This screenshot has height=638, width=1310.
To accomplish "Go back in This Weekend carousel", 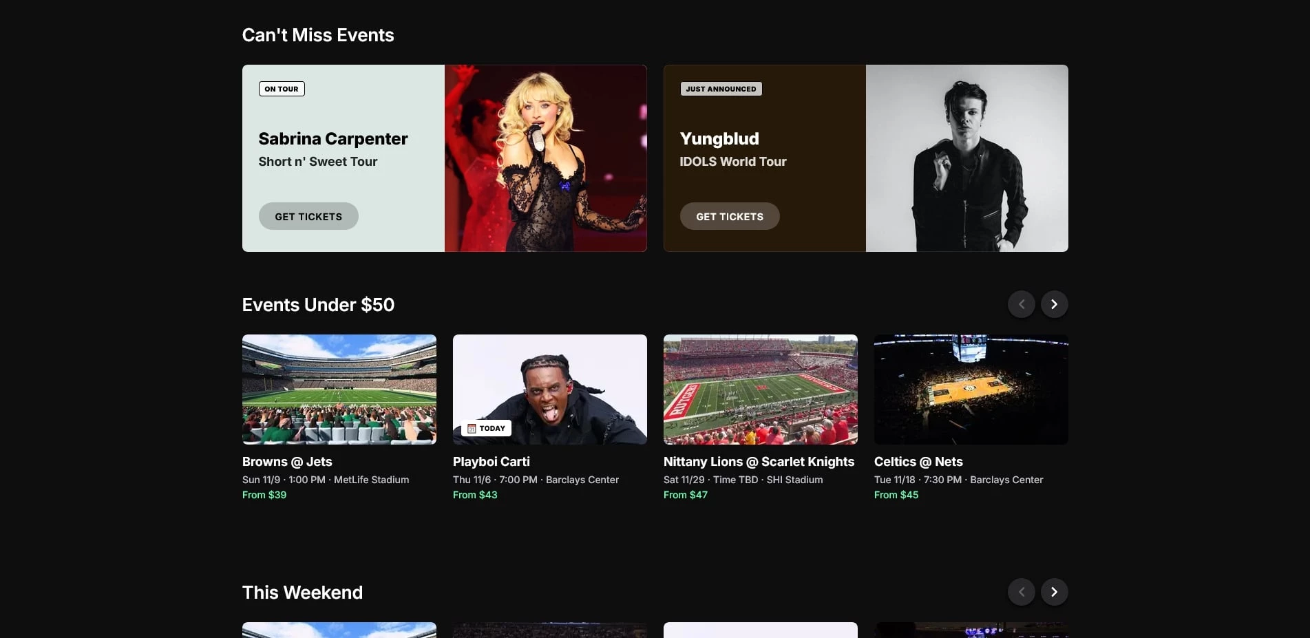I will (1021, 592).
